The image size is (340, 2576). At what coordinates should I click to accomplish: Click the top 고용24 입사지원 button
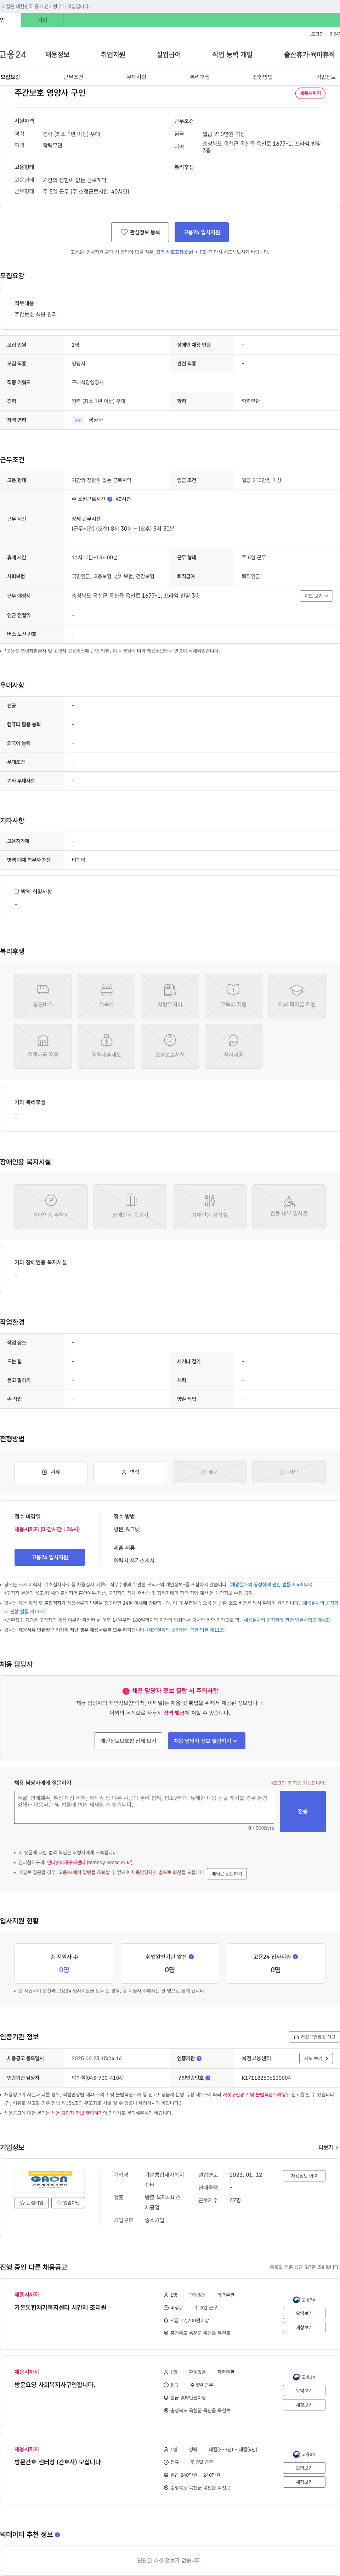coord(201,232)
